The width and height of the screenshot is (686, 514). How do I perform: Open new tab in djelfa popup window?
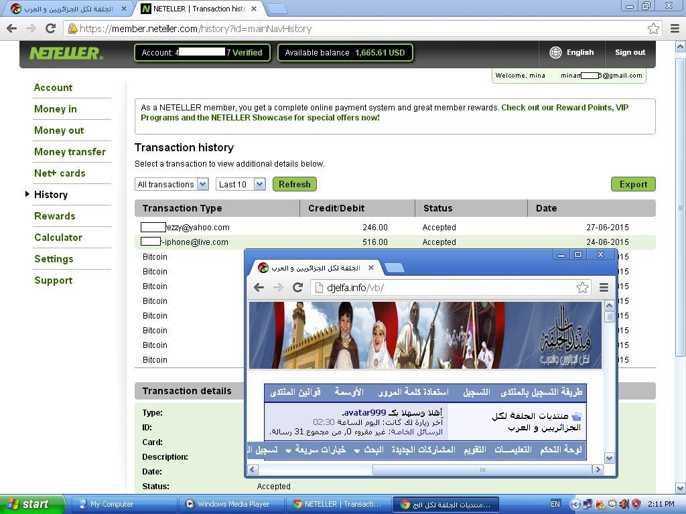click(395, 268)
